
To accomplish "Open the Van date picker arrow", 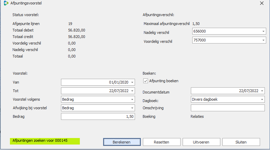I will tap(132, 82).
